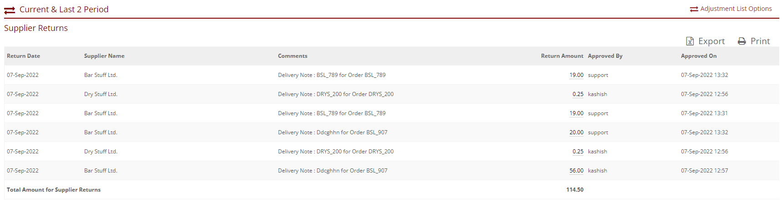
Task: Sort by the Return Date column header
Action: (x=23, y=56)
